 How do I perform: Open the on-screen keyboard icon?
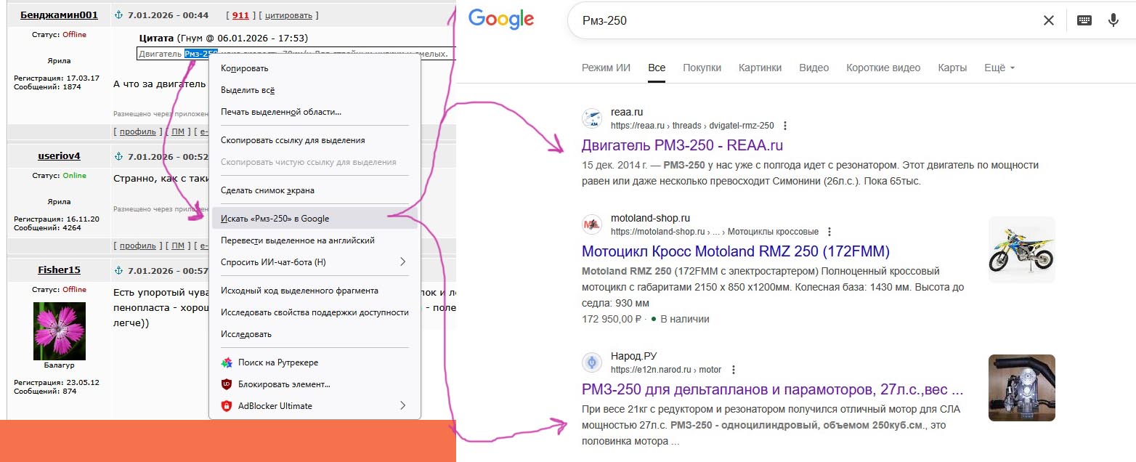point(1084,20)
